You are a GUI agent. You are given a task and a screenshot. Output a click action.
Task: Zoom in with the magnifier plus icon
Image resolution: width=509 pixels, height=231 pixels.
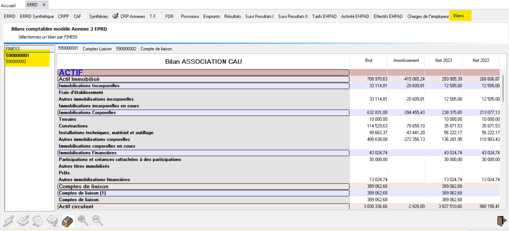point(83,221)
